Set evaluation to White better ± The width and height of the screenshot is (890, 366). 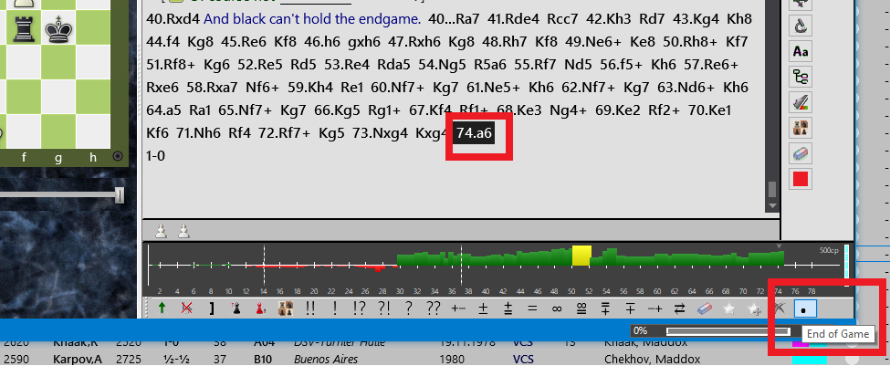tap(483, 308)
